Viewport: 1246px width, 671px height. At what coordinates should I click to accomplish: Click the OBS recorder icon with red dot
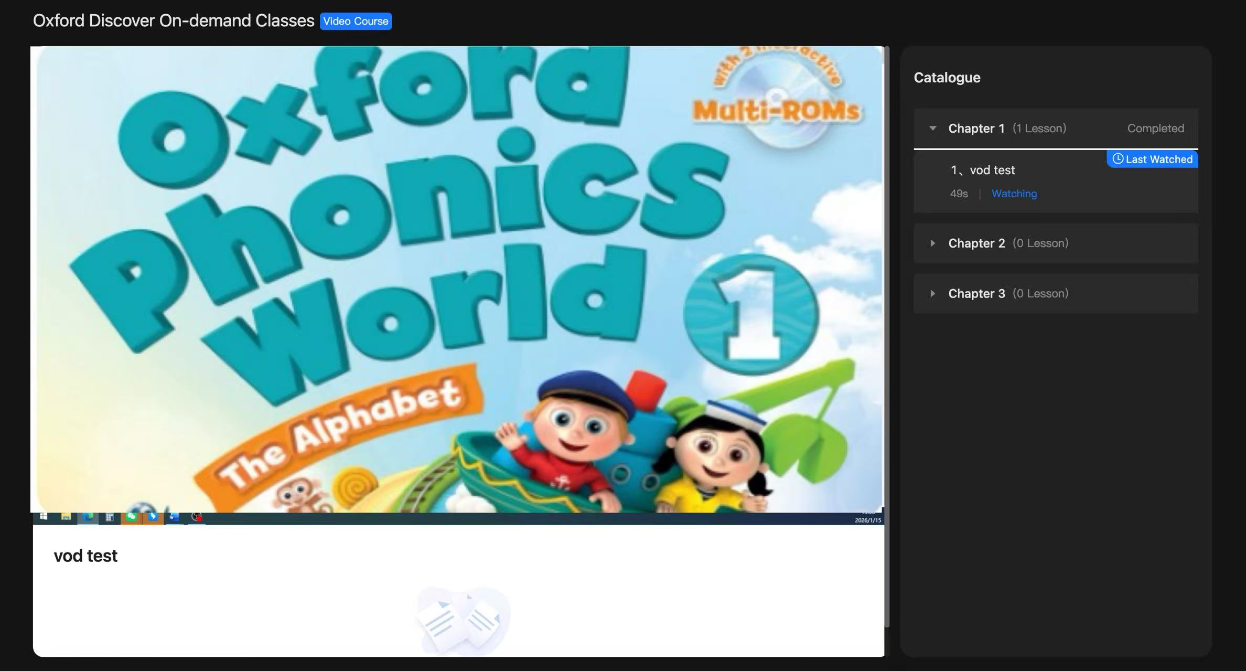click(x=197, y=517)
